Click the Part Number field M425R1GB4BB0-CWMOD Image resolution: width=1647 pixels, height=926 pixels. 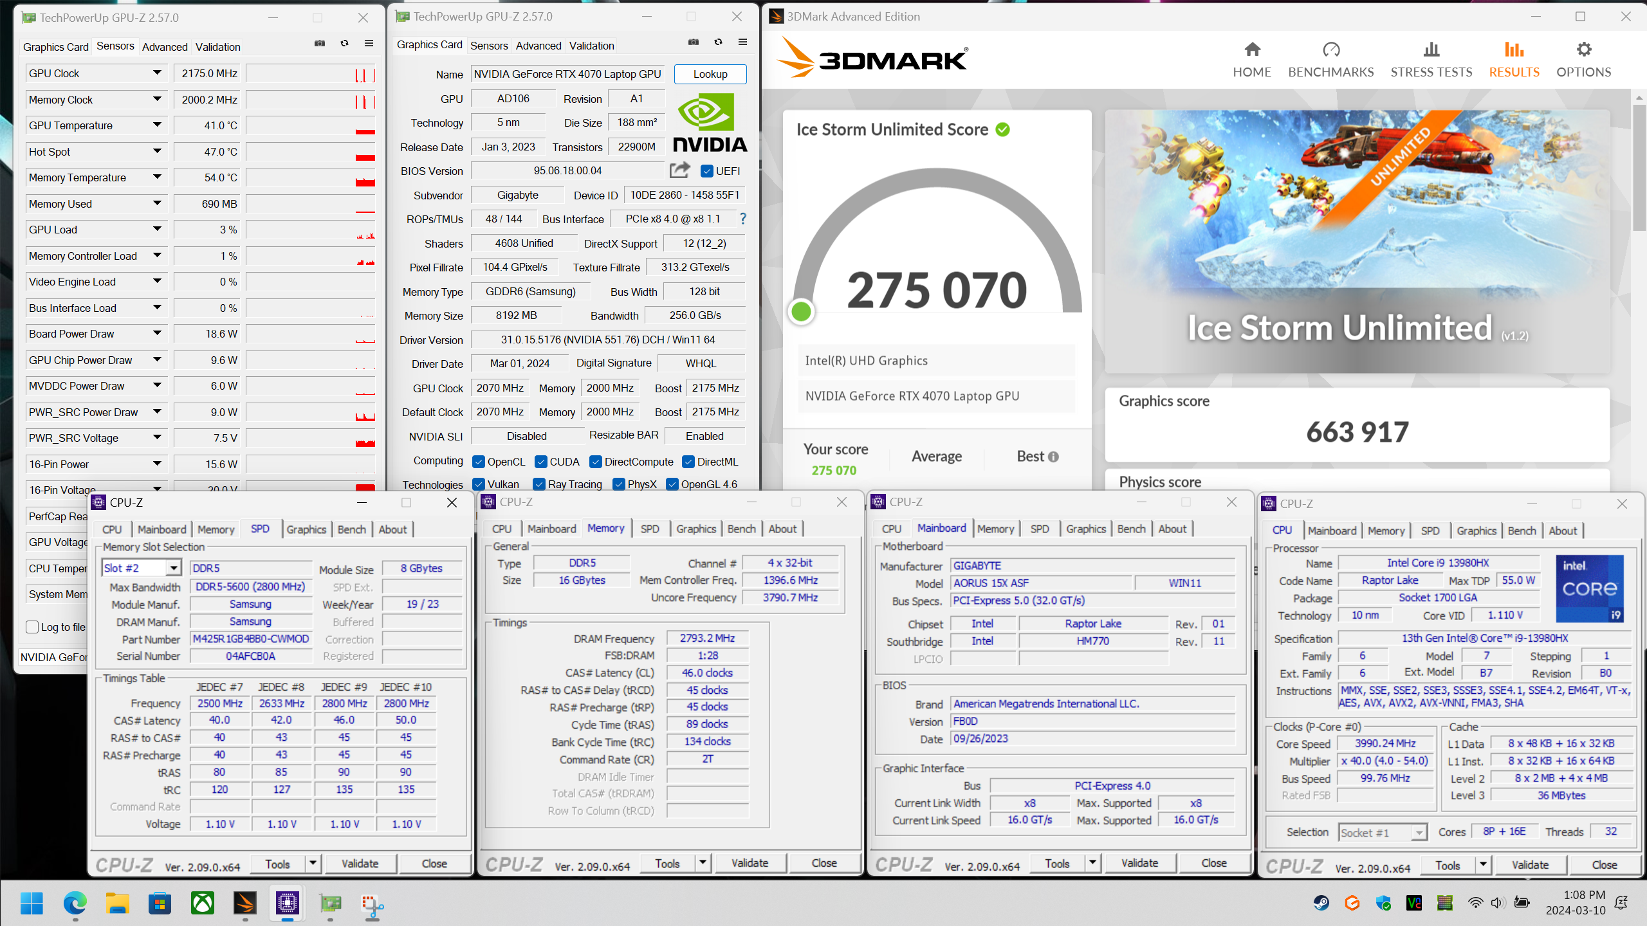point(251,639)
